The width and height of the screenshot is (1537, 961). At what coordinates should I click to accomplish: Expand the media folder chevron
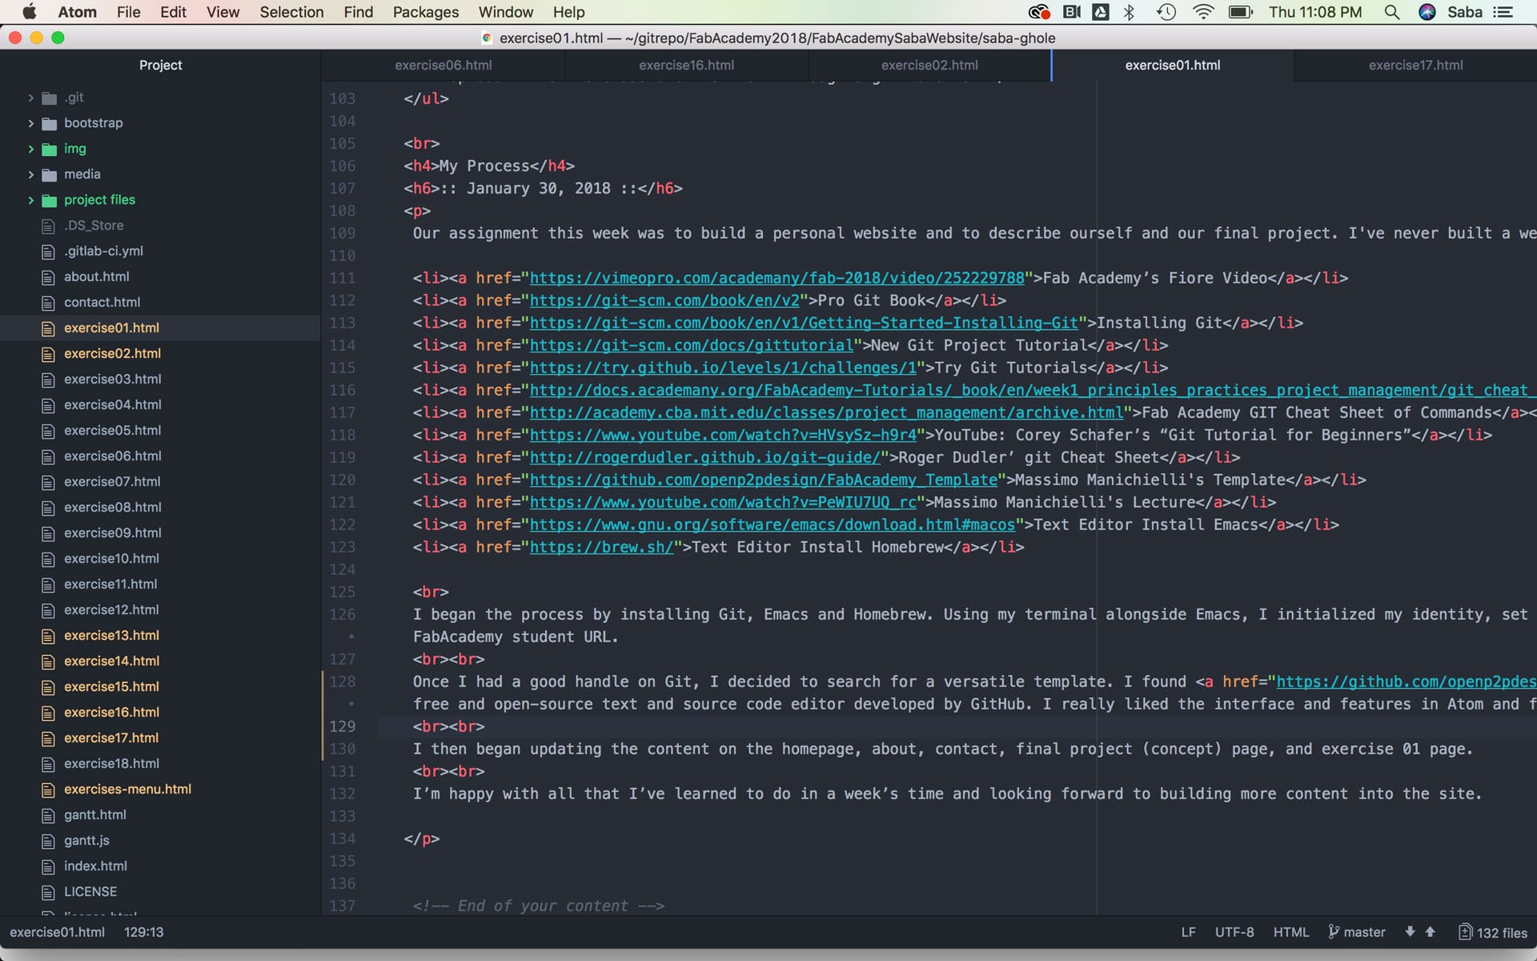tap(30, 175)
